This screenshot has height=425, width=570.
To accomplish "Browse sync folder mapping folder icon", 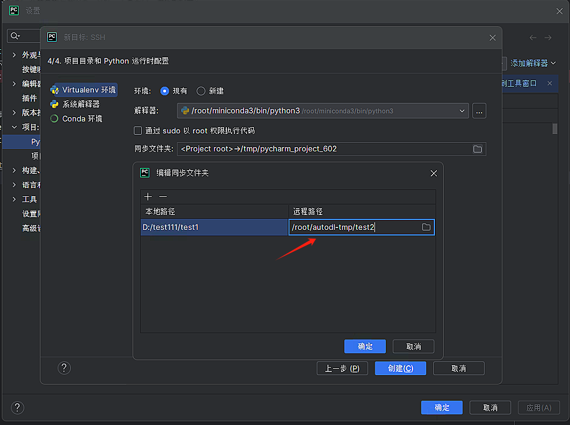I will click(477, 149).
